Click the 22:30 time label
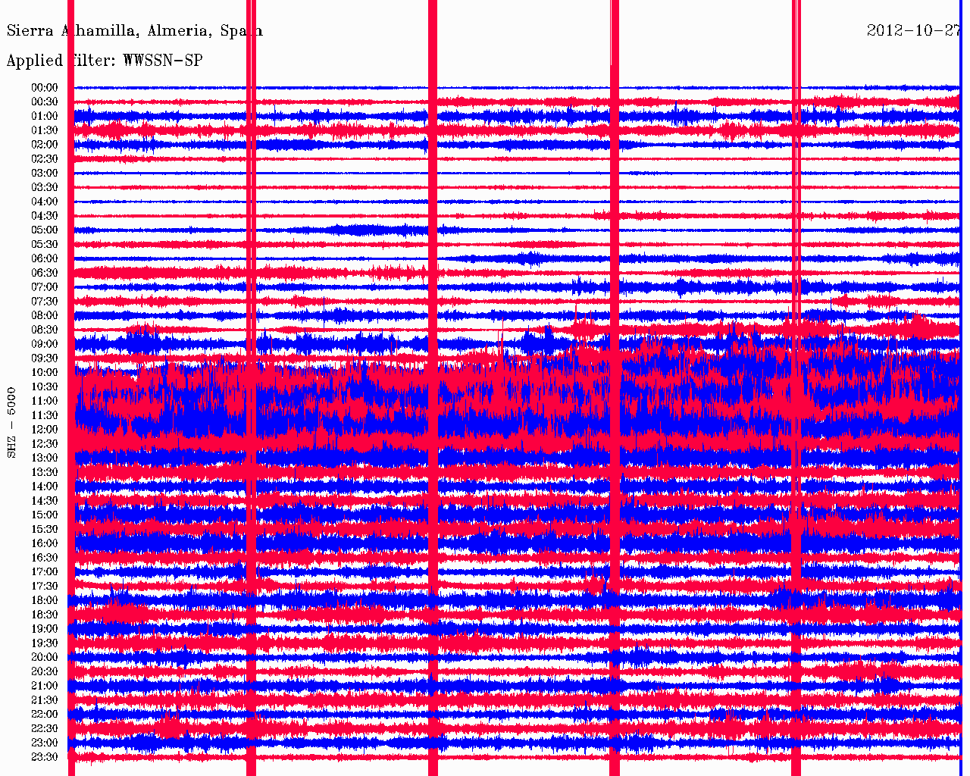Image resolution: width=970 pixels, height=776 pixels. [x=45, y=729]
